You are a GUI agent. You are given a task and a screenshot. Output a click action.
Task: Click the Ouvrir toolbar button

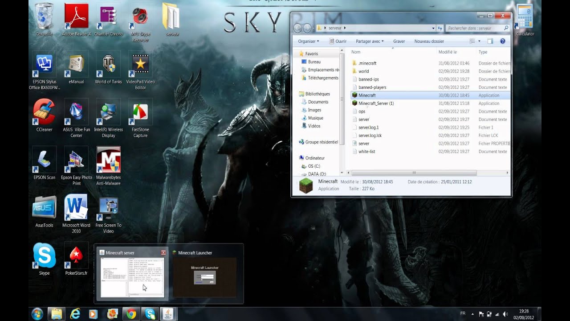click(x=338, y=41)
